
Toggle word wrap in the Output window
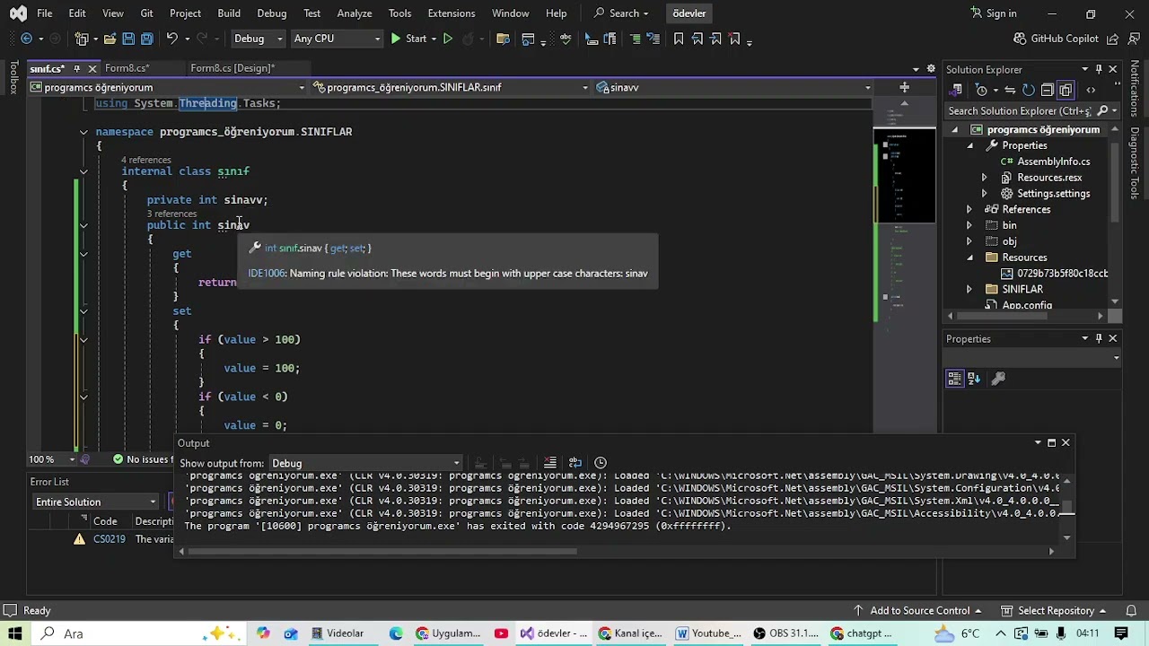[x=575, y=463]
